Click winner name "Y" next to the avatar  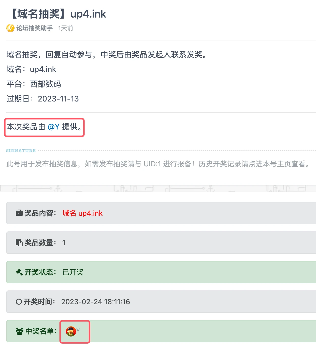(78, 331)
